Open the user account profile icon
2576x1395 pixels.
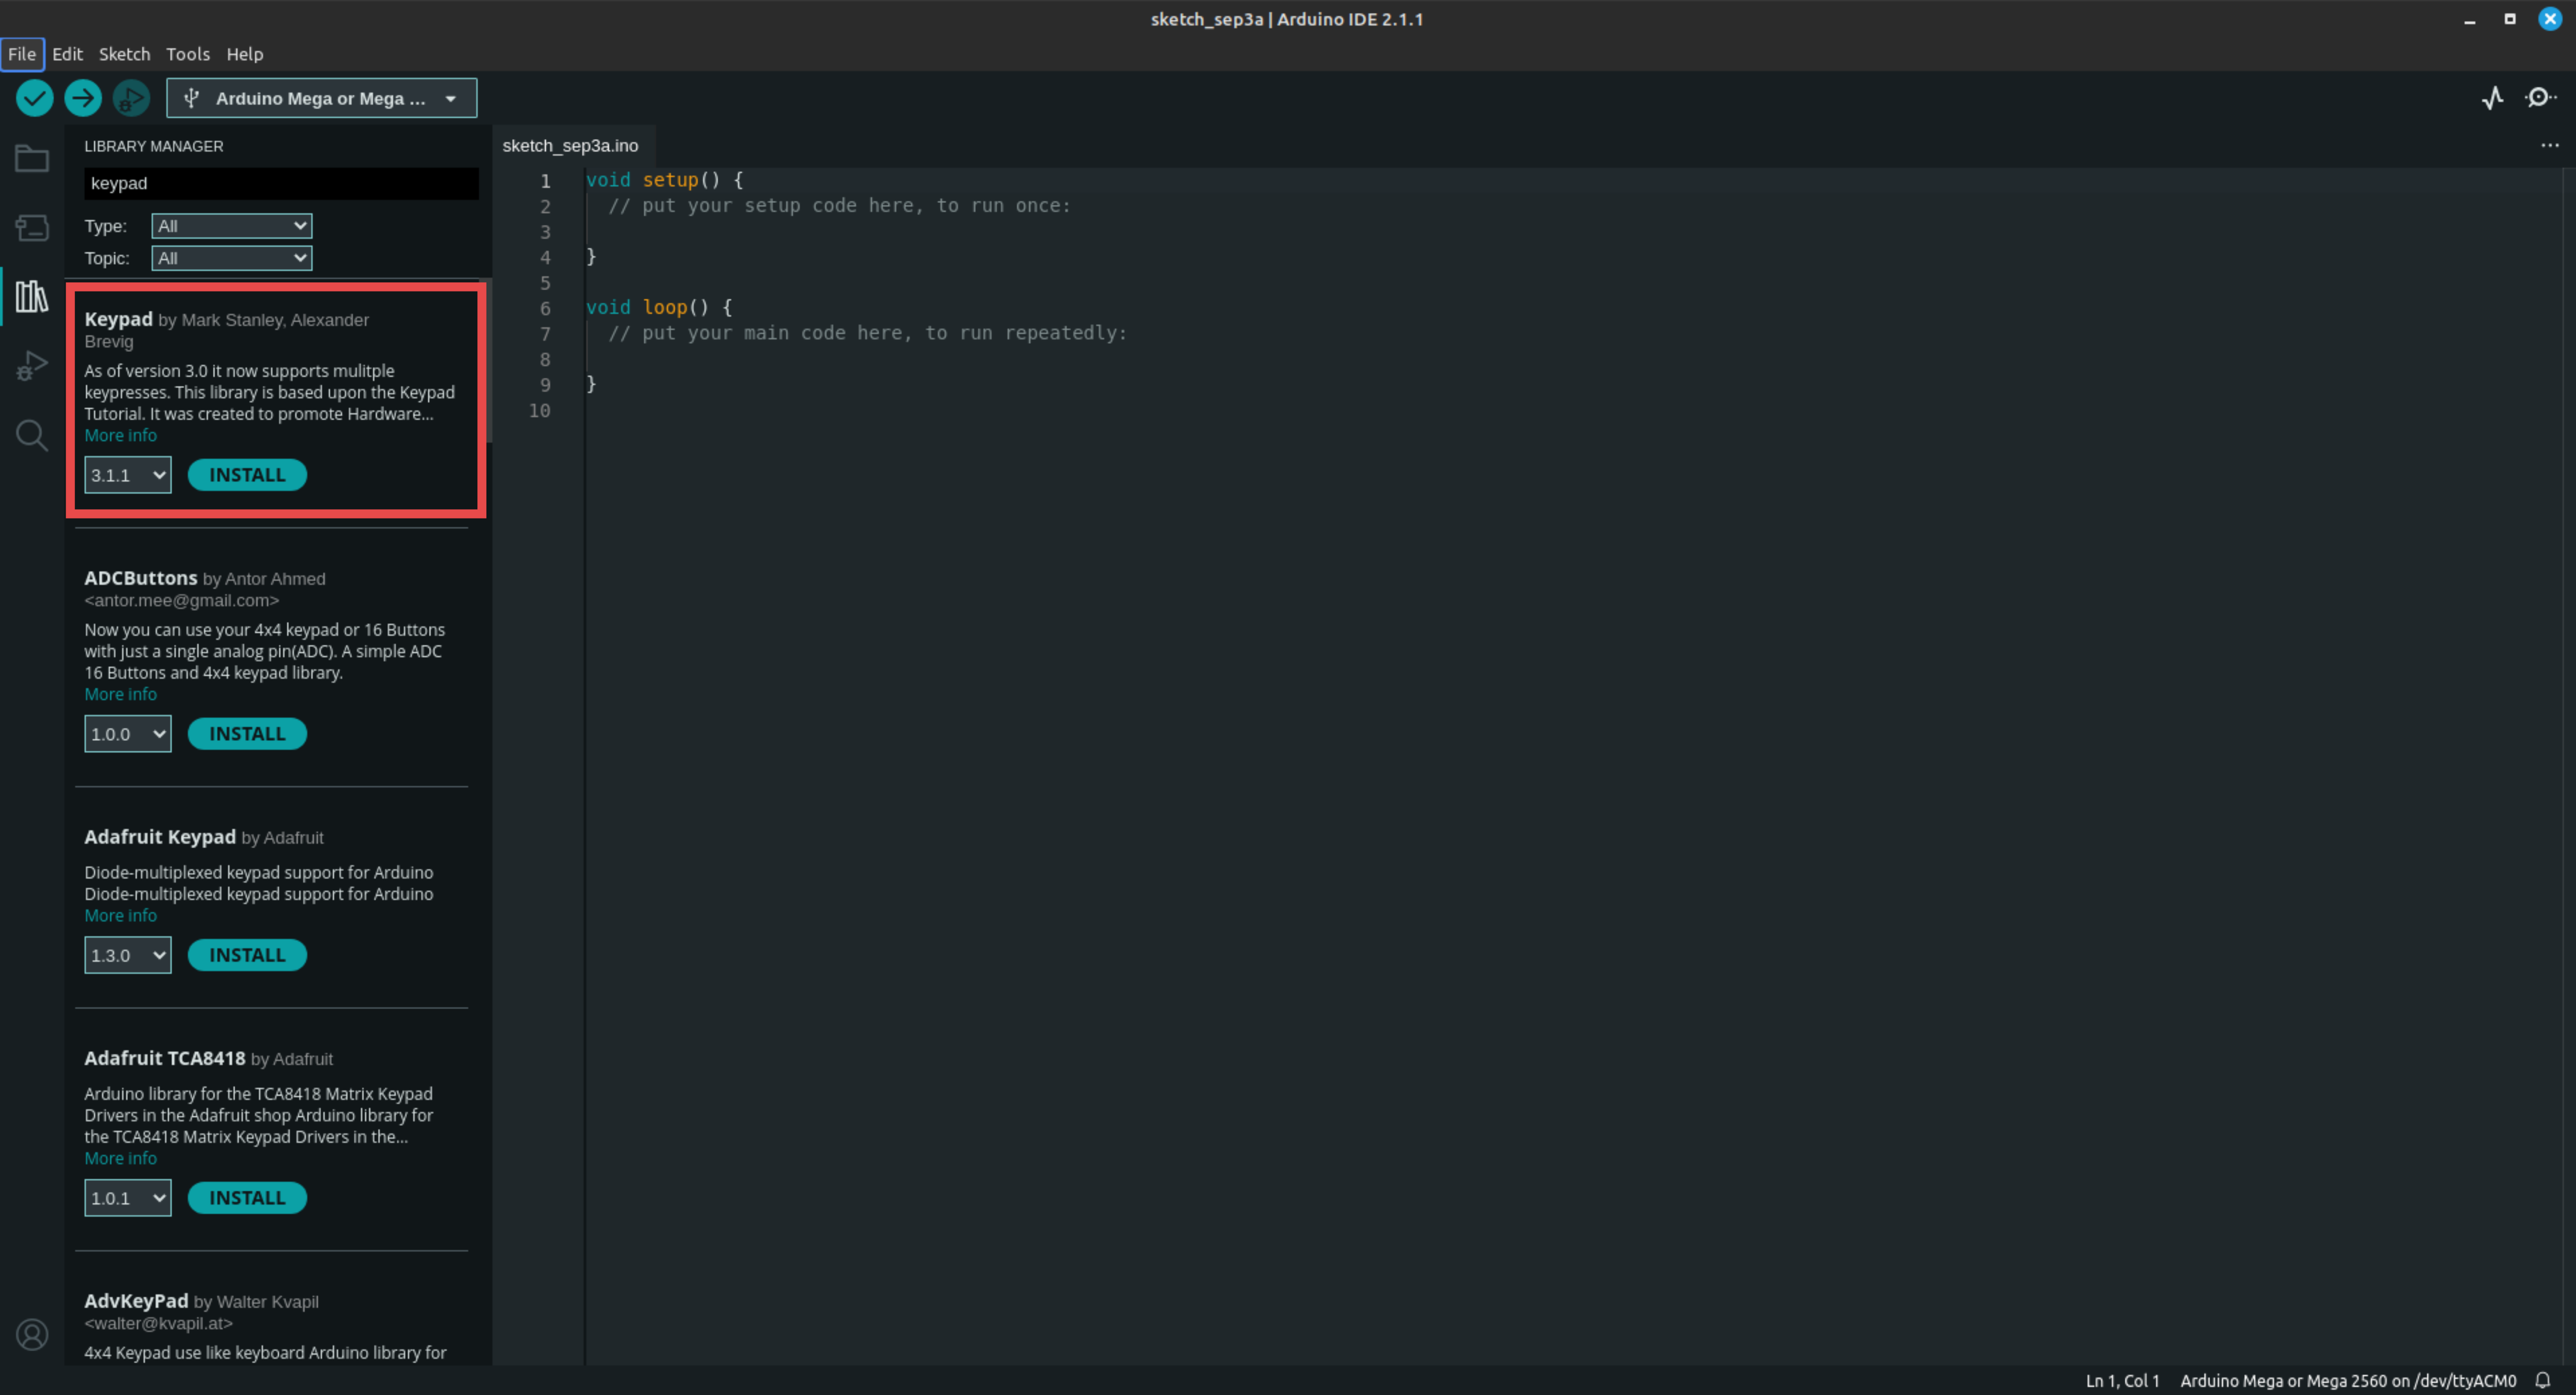coord(32,1335)
